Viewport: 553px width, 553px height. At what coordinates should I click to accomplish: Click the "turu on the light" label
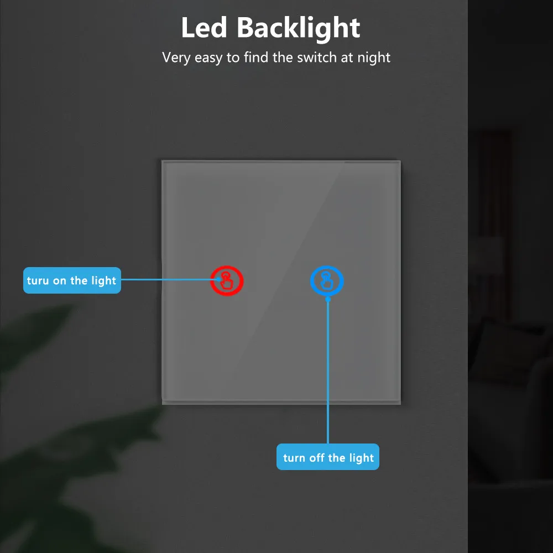[72, 280]
